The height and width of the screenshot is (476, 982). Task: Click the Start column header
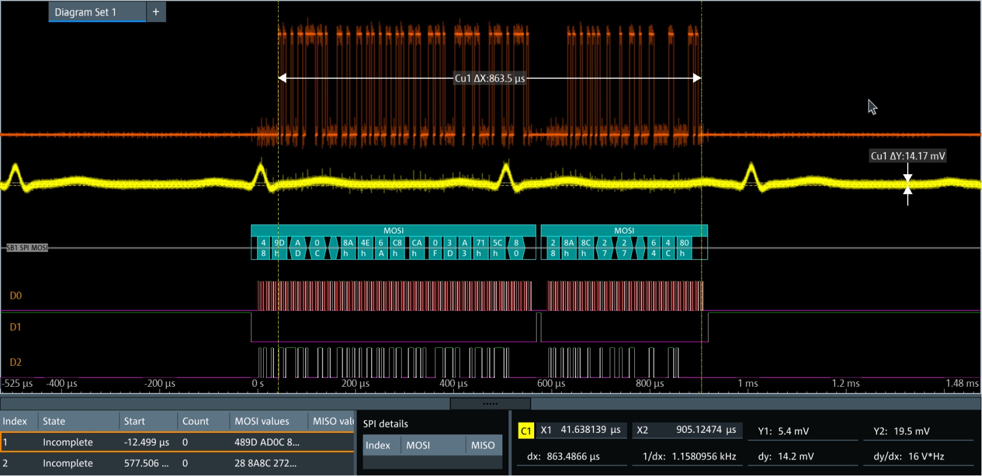[x=134, y=422]
